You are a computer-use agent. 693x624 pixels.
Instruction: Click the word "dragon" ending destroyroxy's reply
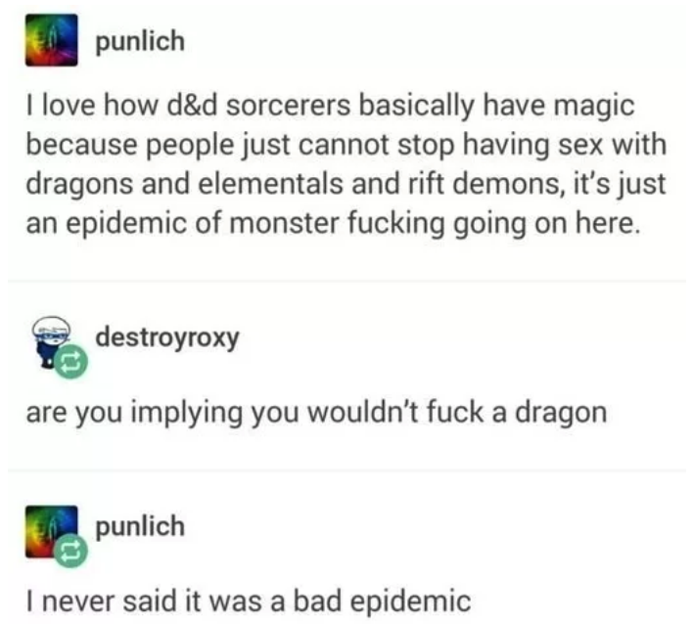[561, 414]
